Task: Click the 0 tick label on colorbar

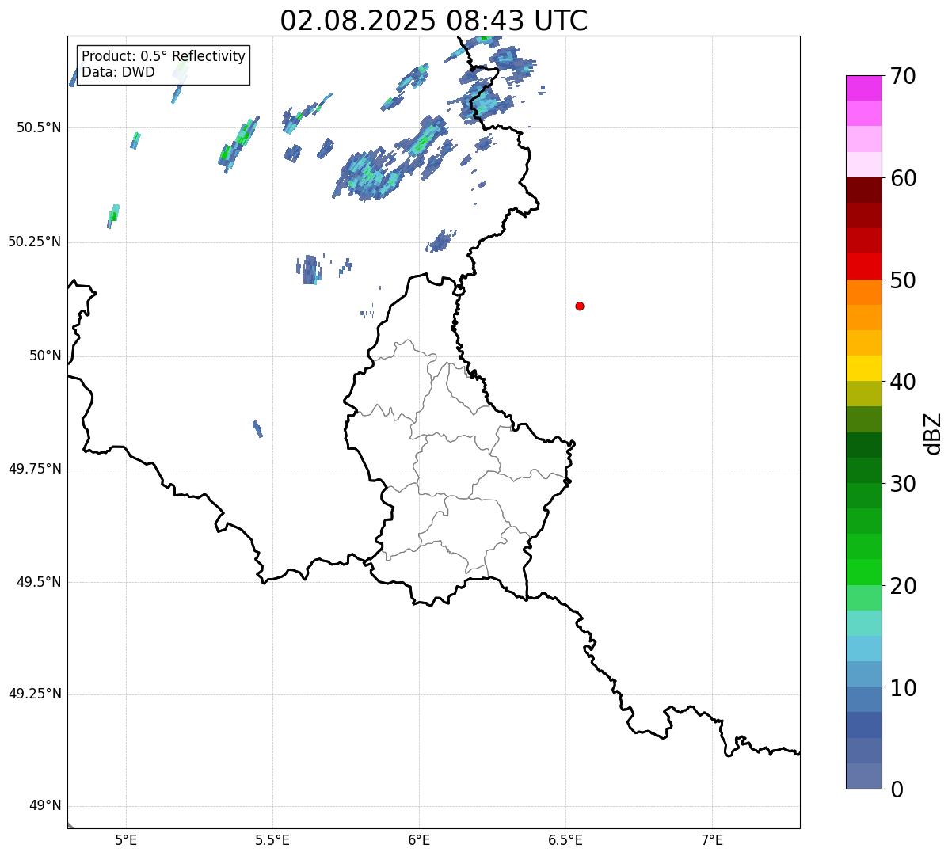Action: (897, 789)
